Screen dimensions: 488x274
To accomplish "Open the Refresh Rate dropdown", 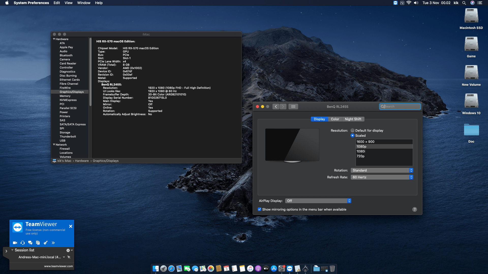I will 382,177.
